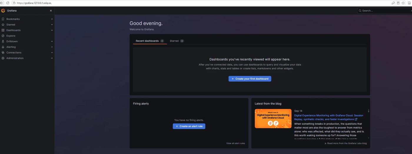Click the browser address bar URL
The height and width of the screenshot is (154, 412).
(x=34, y=3)
